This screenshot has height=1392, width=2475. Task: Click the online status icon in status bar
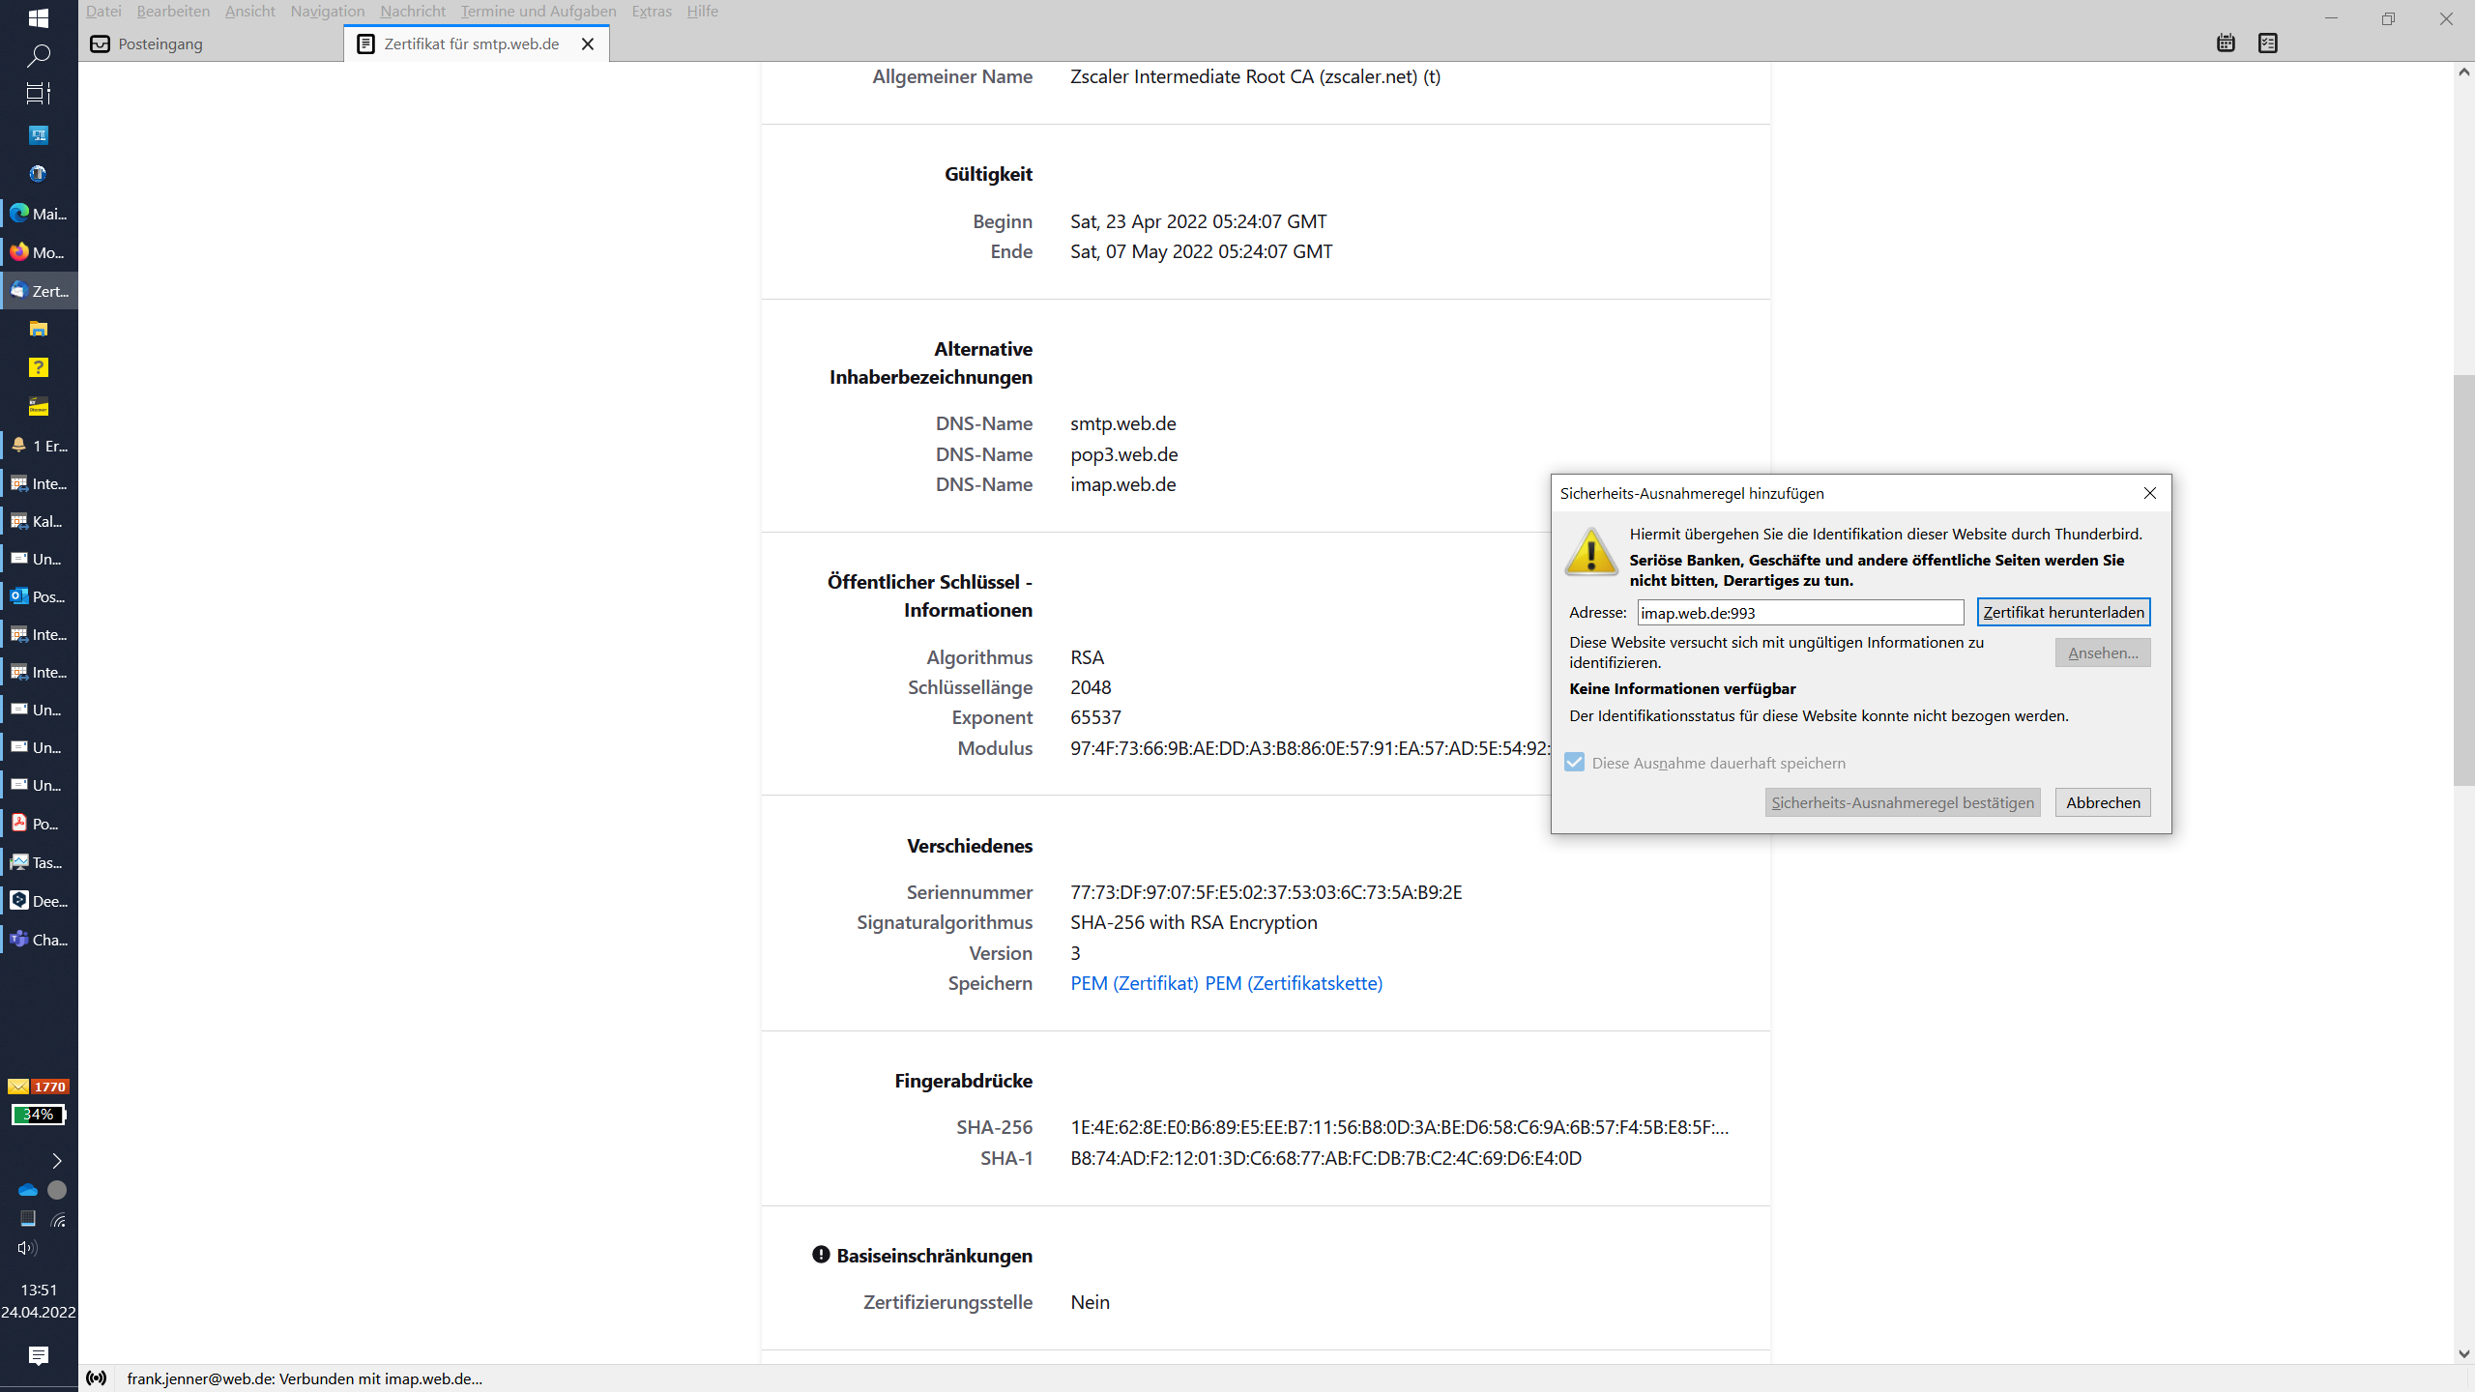(x=96, y=1377)
